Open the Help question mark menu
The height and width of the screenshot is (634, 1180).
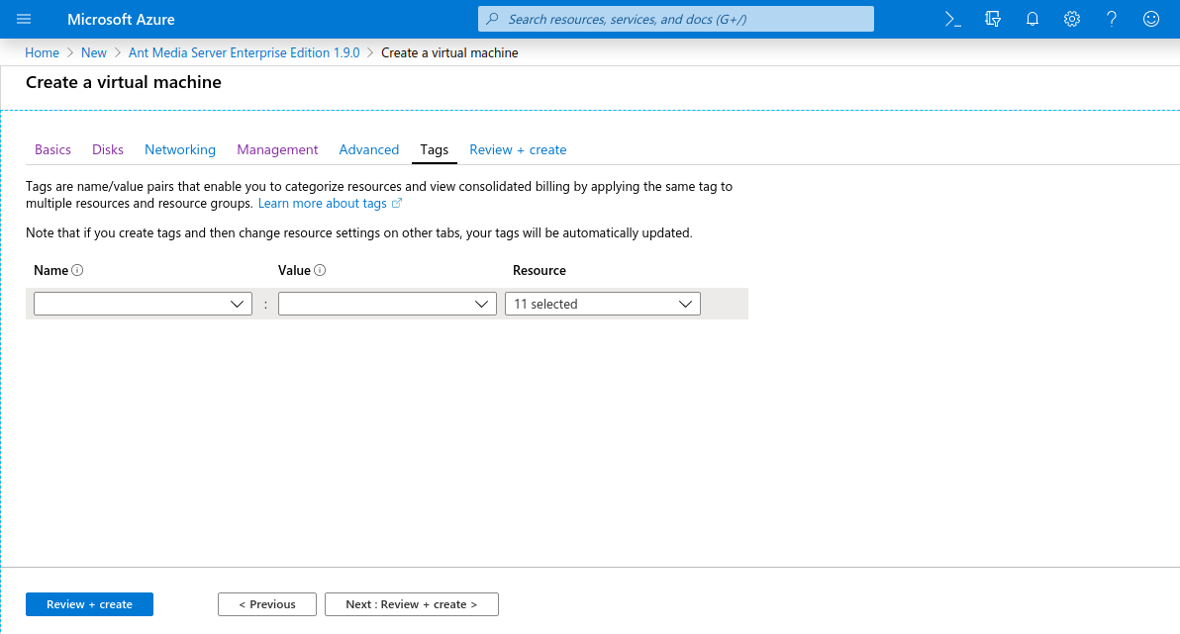[1112, 19]
